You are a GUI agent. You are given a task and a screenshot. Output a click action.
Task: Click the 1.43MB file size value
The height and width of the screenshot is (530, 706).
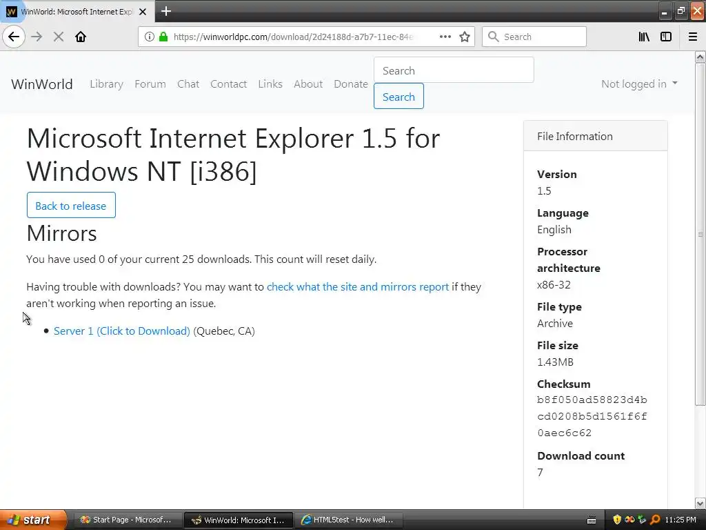coord(555,362)
